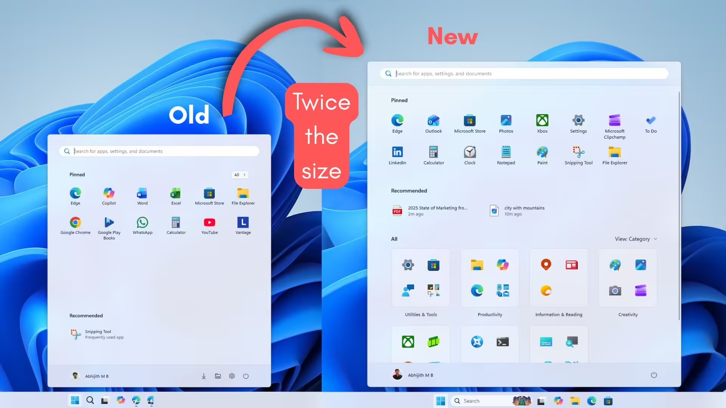Open Xbox app in new pinned section

[x=542, y=124]
